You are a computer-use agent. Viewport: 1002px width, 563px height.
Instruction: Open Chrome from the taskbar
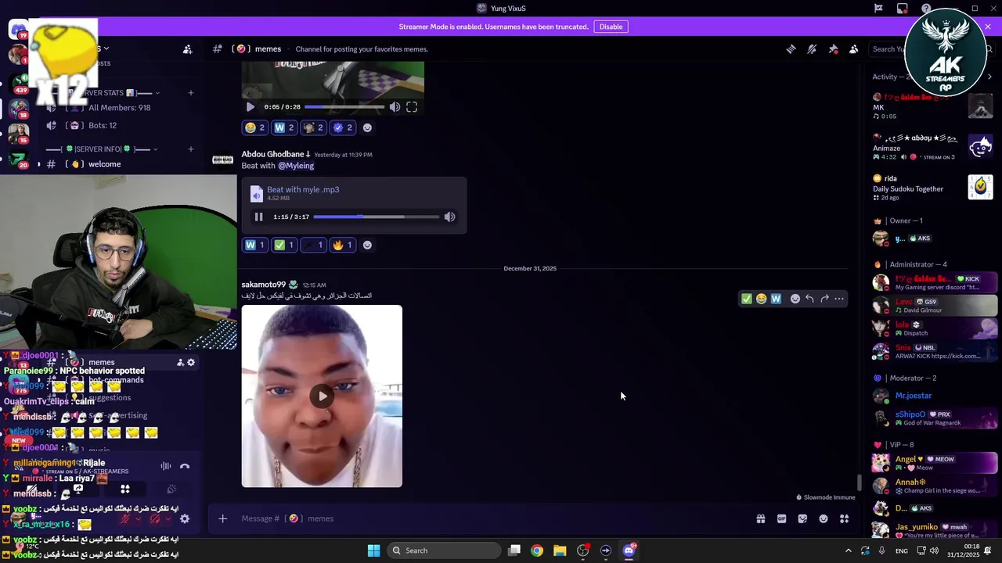point(537,550)
